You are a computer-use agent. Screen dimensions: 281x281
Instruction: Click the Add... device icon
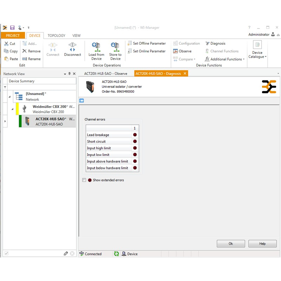tap(25, 43)
